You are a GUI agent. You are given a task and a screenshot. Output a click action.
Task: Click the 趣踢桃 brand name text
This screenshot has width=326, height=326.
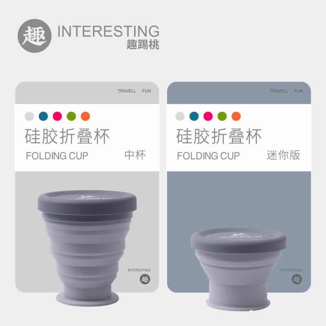[x=143, y=44]
